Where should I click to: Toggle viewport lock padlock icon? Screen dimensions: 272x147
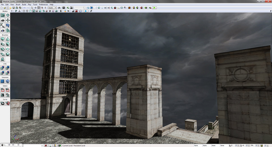point(65,11)
